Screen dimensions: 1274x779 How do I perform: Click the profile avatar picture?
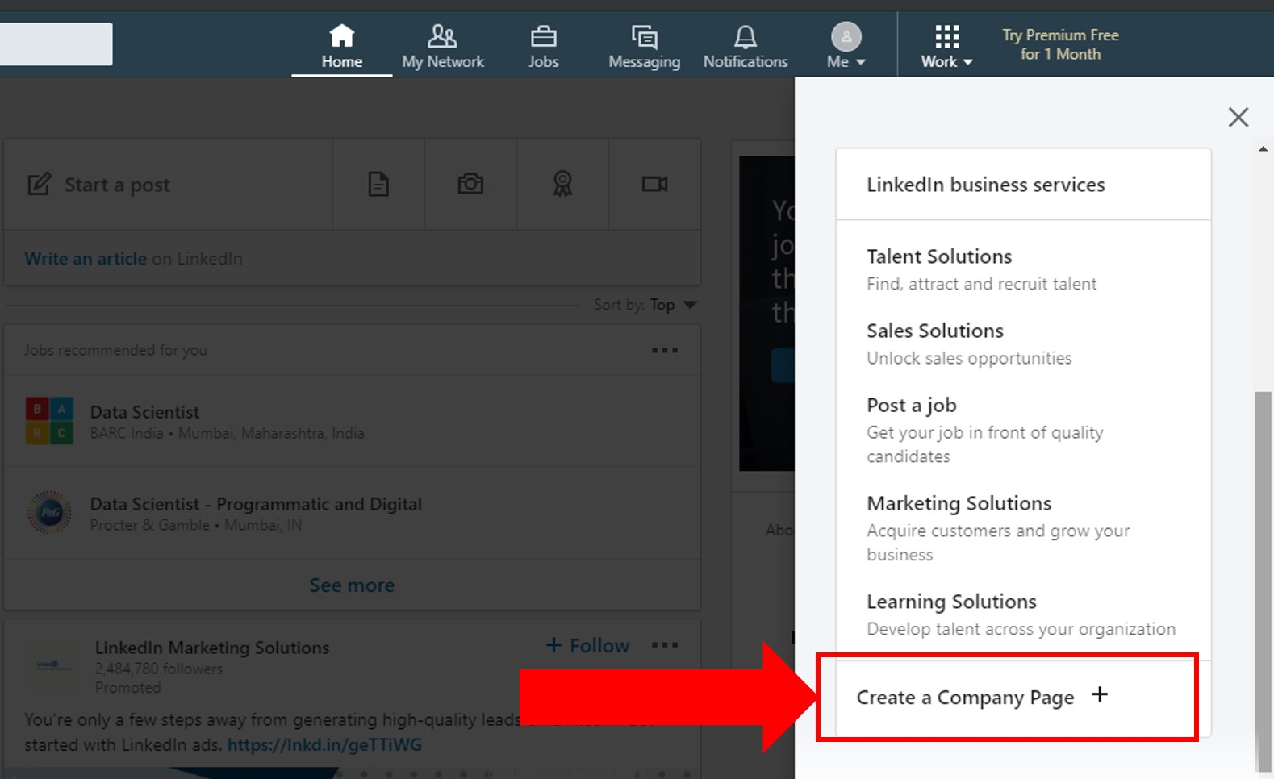point(846,36)
